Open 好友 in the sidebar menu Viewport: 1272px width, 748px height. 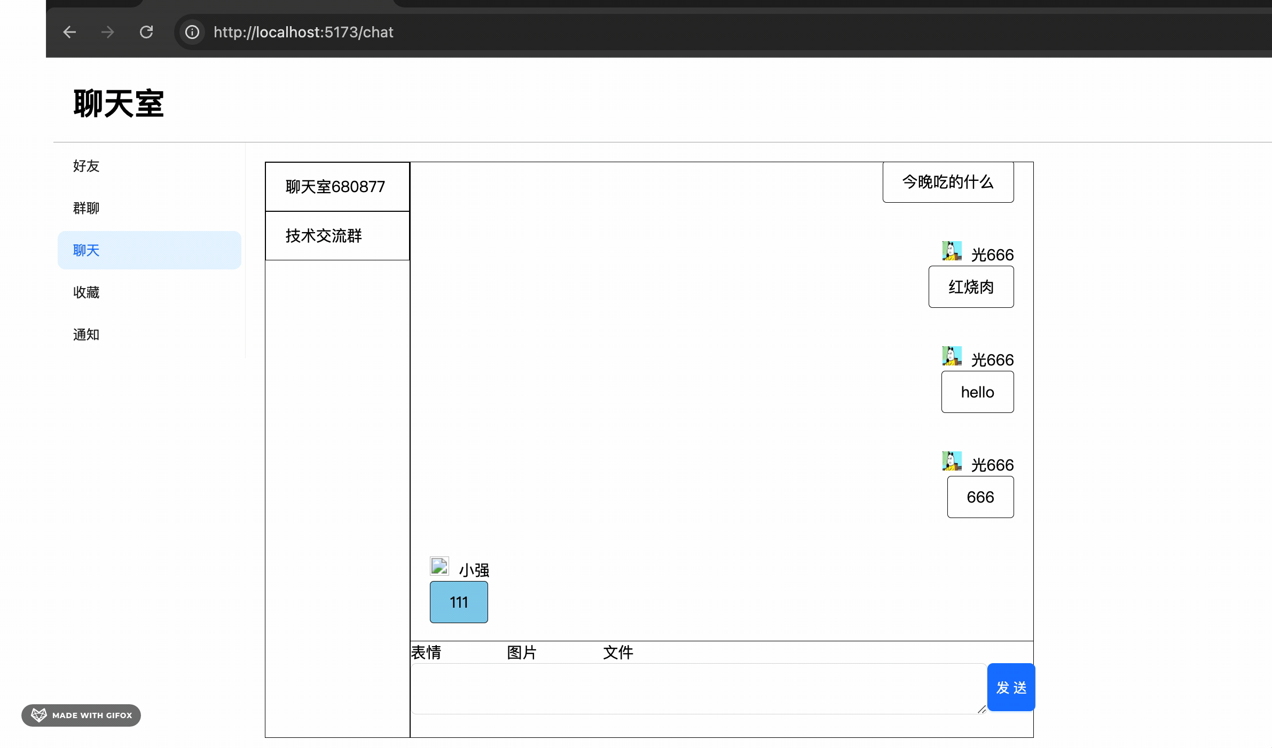coord(87,166)
